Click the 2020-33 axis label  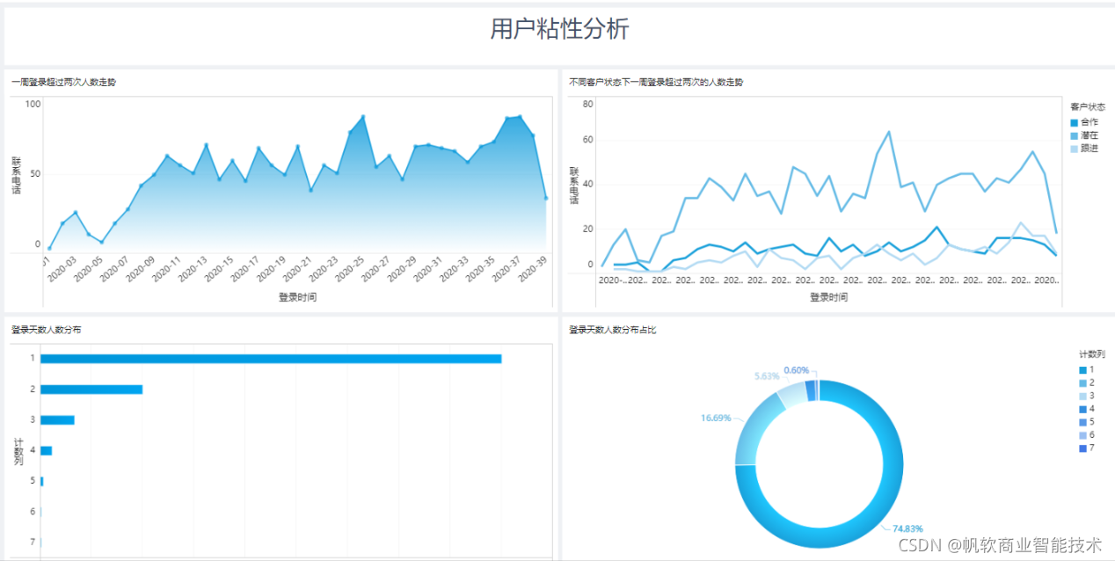[x=455, y=268]
